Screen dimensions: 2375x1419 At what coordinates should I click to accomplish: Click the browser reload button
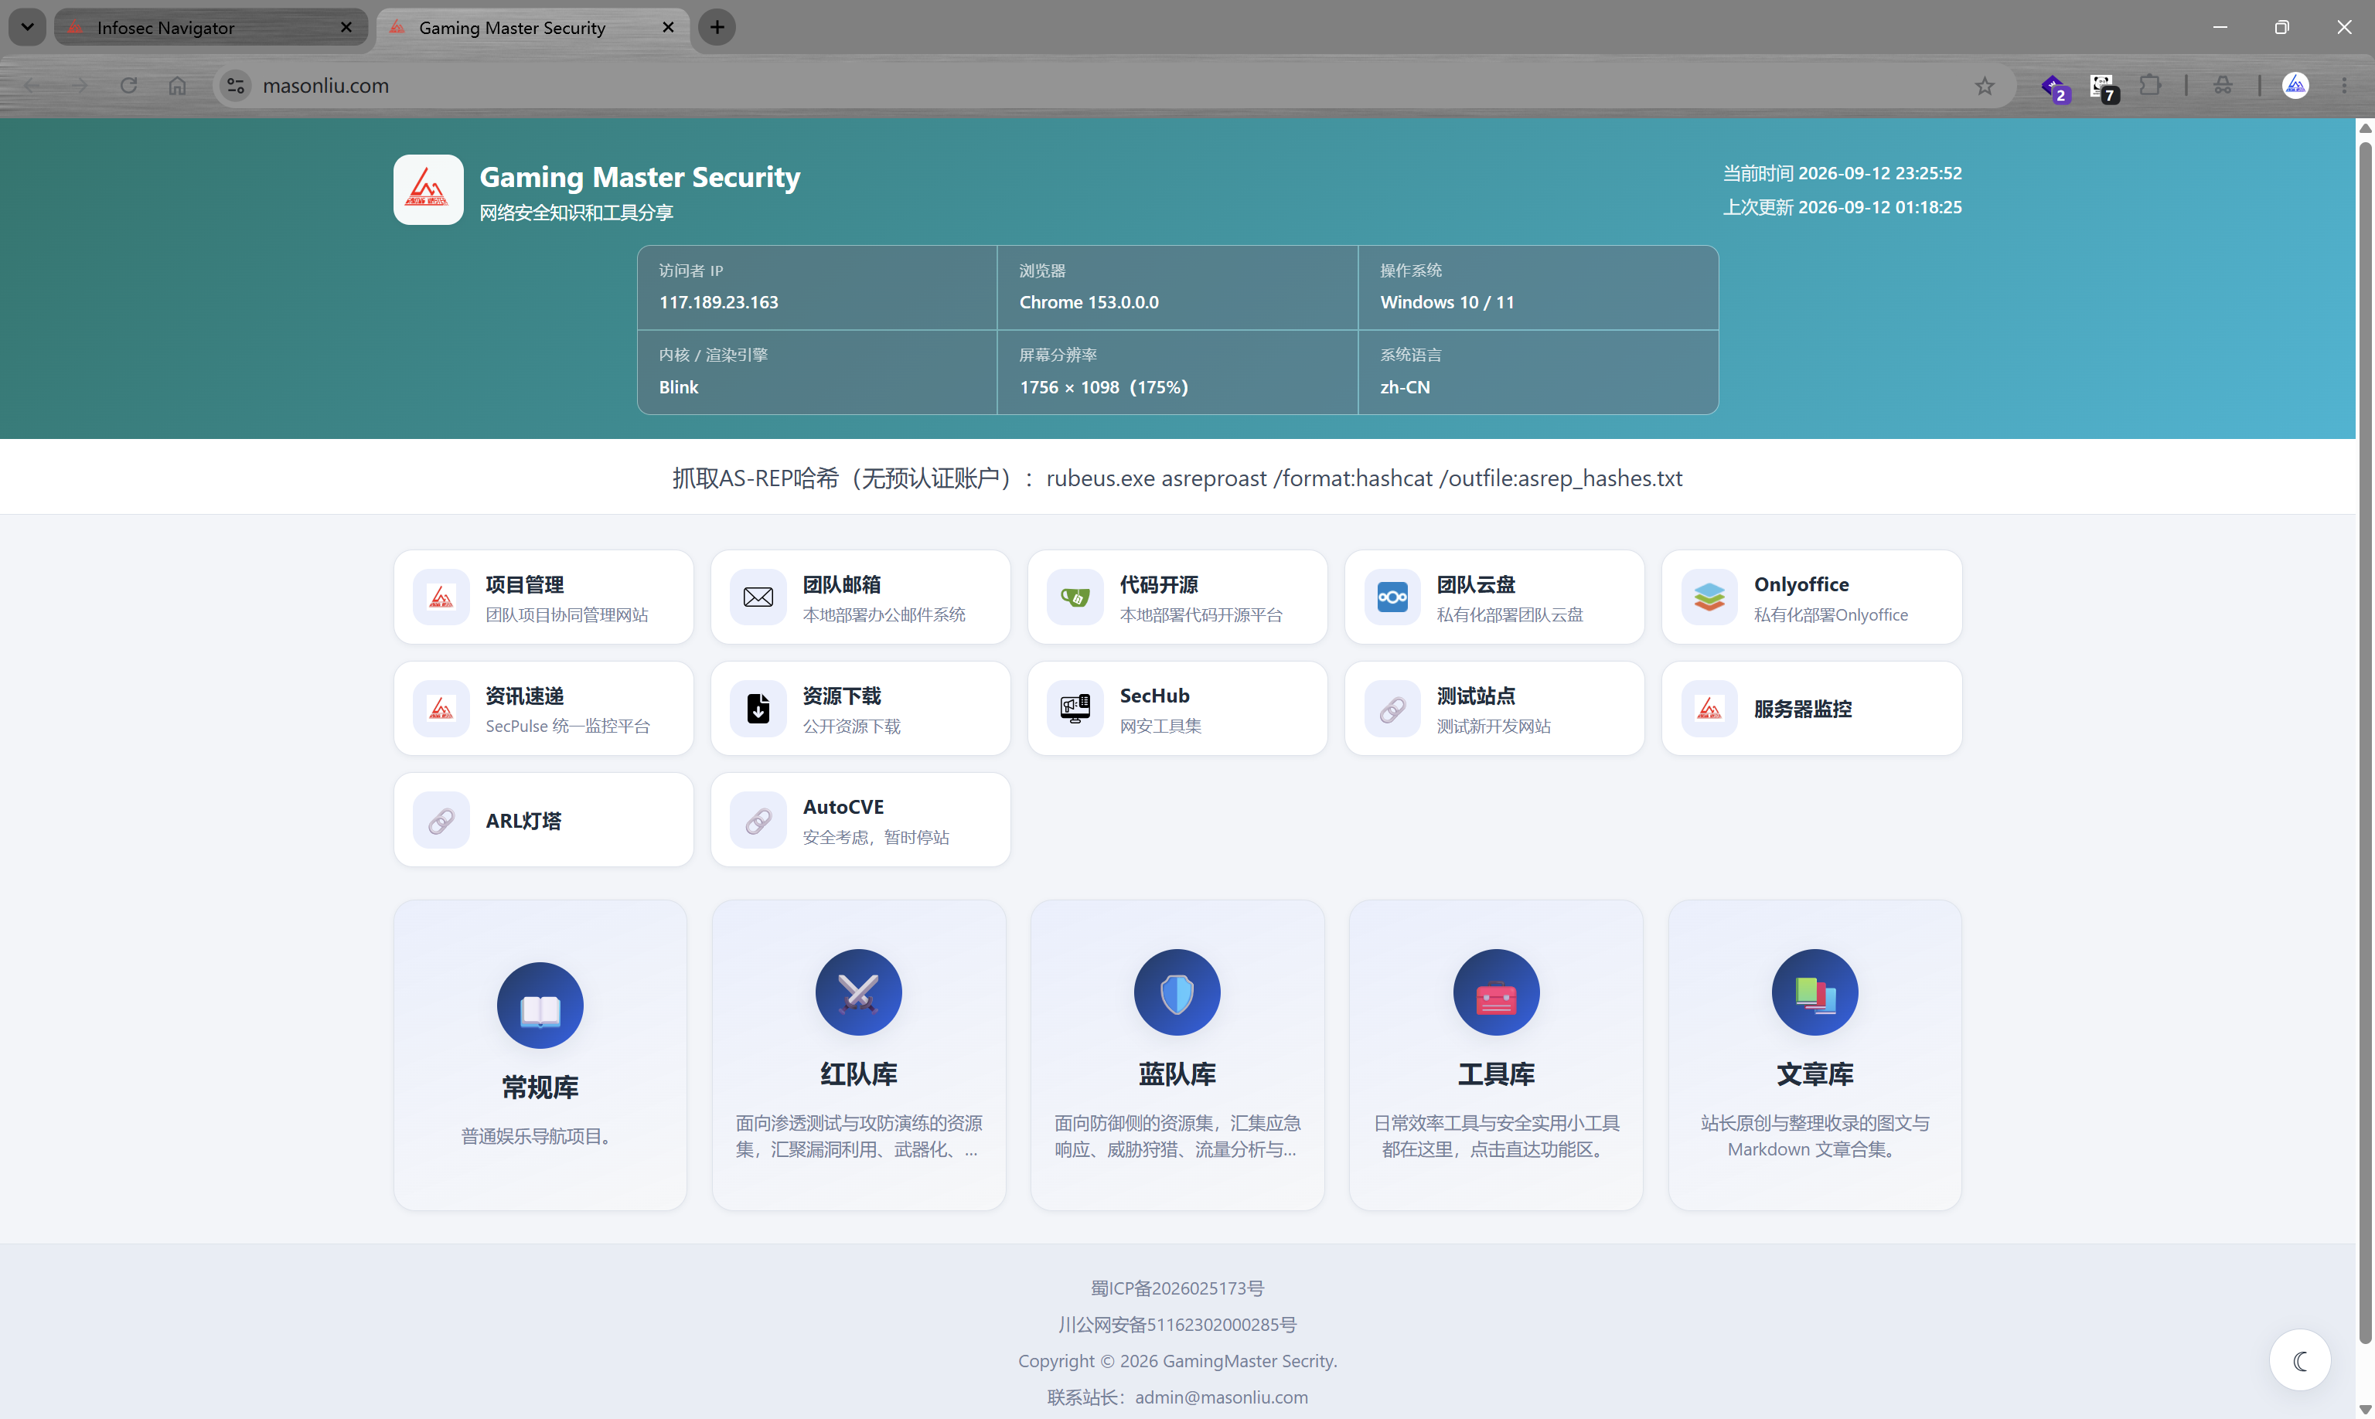coord(128,86)
